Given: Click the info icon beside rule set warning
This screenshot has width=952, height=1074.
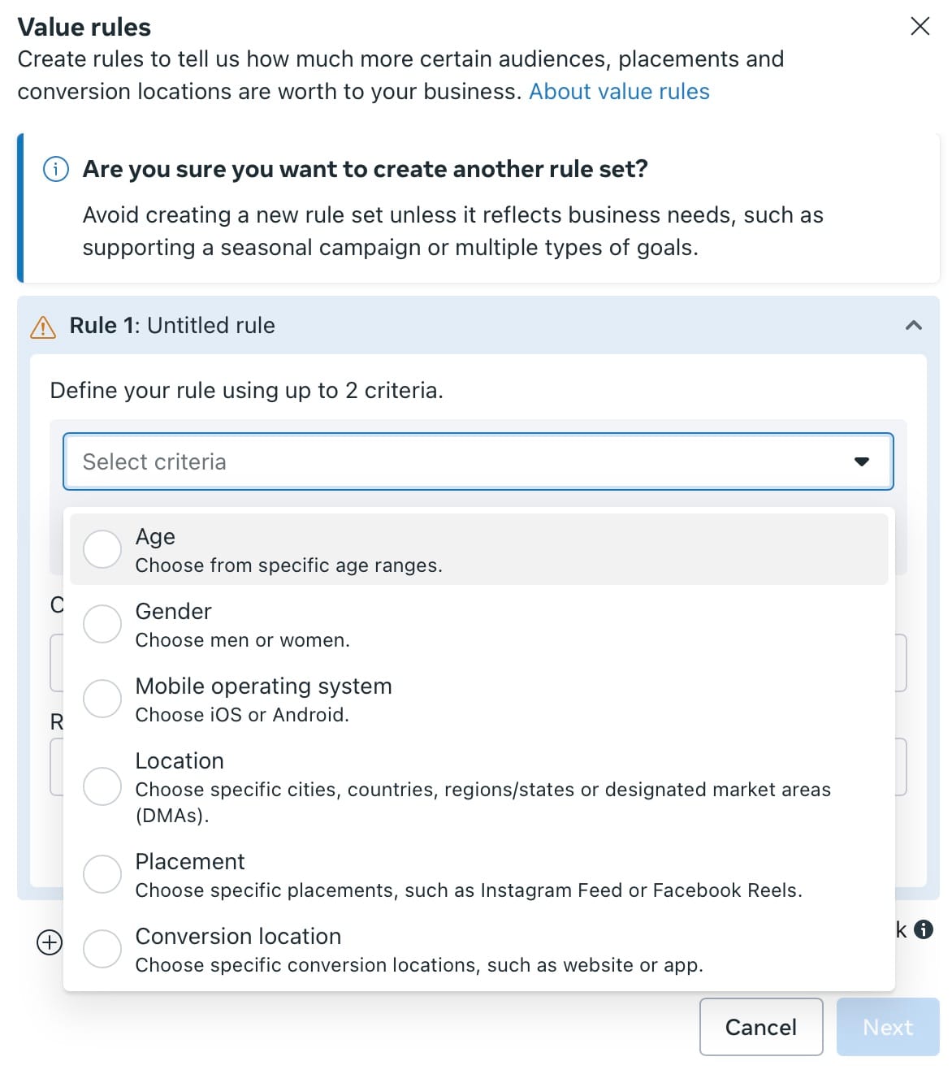Looking at the screenshot, I should [55, 169].
